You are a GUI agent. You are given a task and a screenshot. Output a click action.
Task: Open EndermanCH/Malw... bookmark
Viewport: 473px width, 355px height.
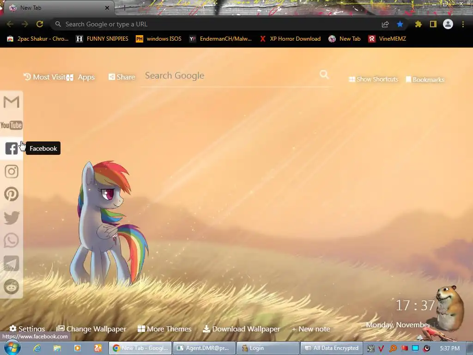[x=221, y=39]
